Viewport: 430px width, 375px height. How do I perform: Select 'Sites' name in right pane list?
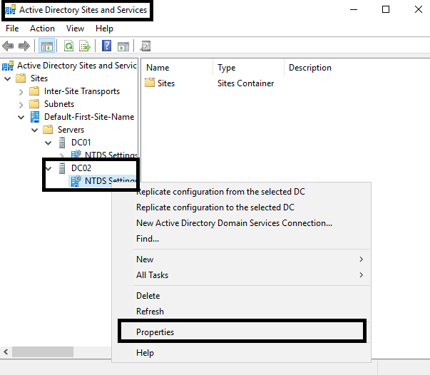pos(166,83)
